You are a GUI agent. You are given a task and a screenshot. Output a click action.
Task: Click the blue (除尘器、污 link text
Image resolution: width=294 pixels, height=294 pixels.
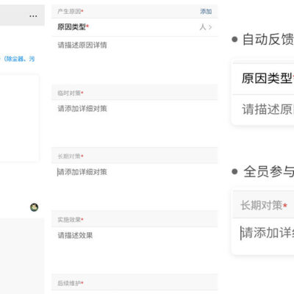pos(19,59)
